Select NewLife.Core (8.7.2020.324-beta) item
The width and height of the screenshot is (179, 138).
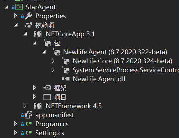123,61
